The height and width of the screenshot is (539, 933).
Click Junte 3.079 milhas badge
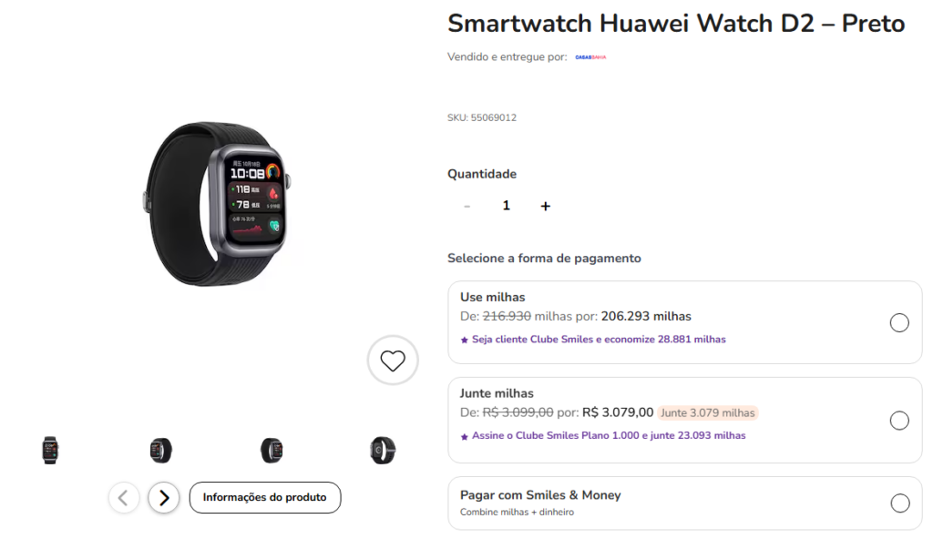point(707,412)
